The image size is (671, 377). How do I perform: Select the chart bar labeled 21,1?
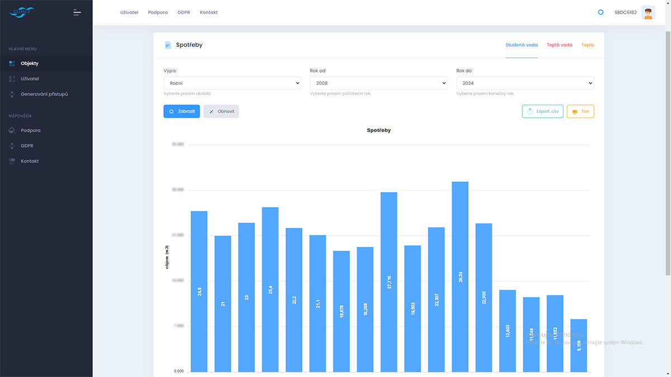tap(318, 303)
